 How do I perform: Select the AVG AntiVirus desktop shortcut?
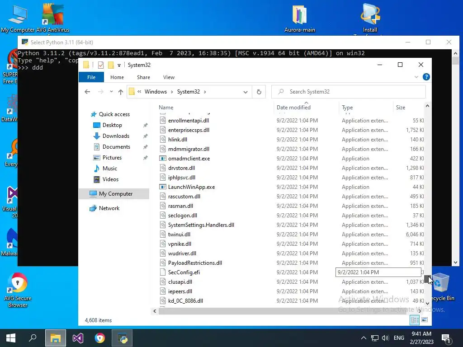52,18
